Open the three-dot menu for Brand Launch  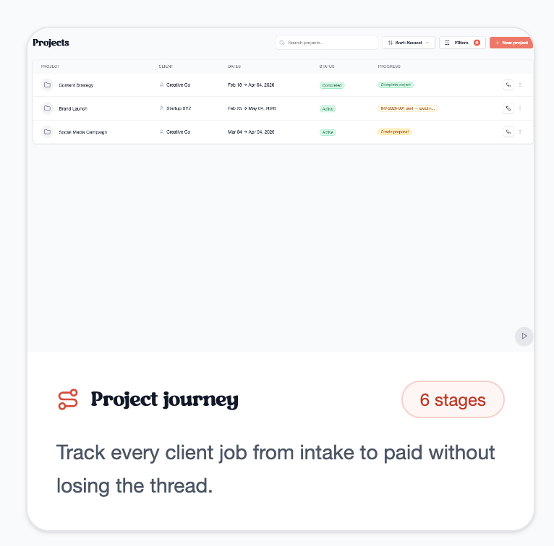click(x=520, y=108)
